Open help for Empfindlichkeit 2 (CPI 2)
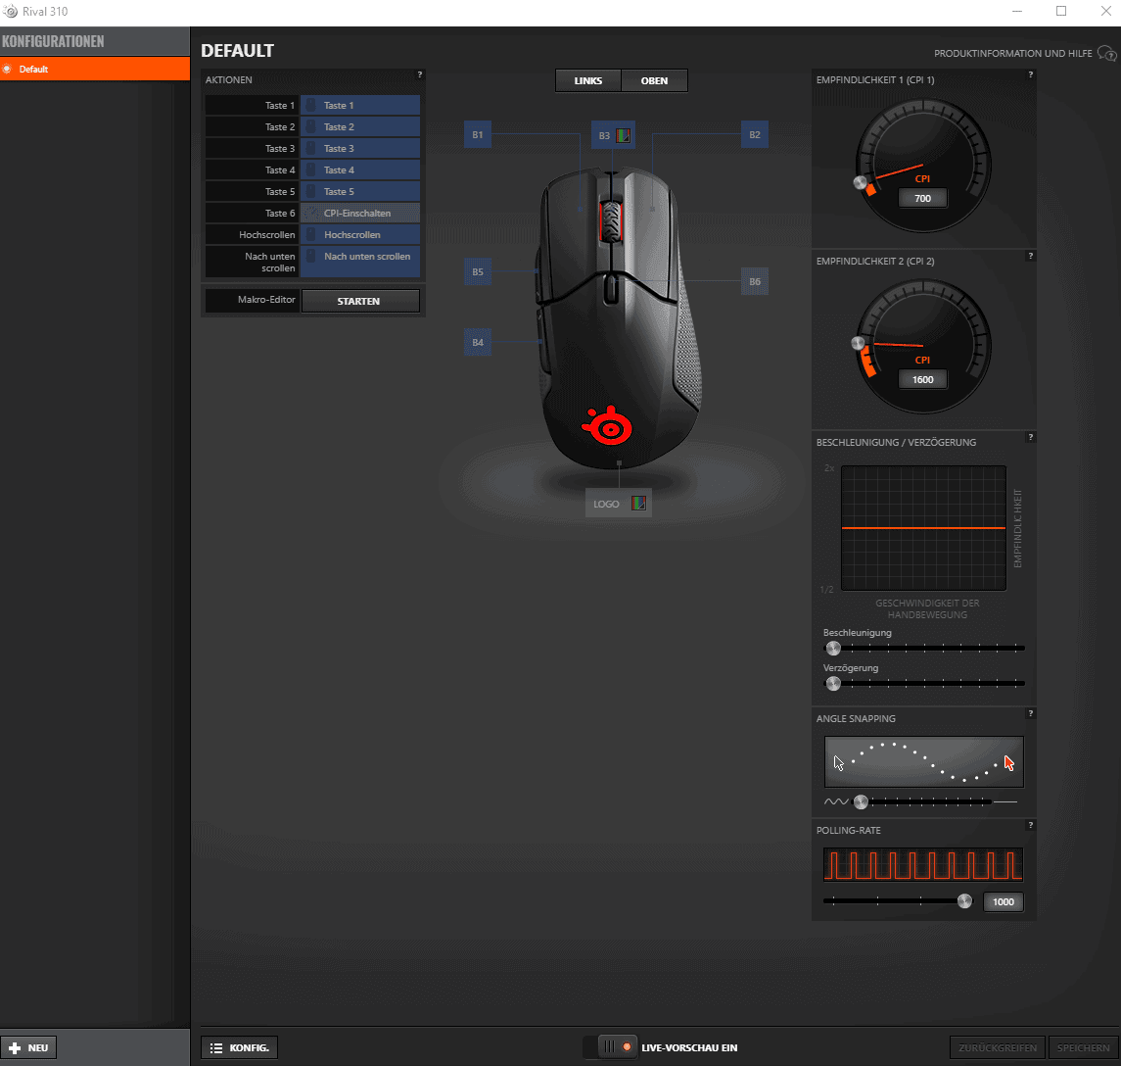Viewport: 1121px width, 1066px height. [x=1030, y=256]
